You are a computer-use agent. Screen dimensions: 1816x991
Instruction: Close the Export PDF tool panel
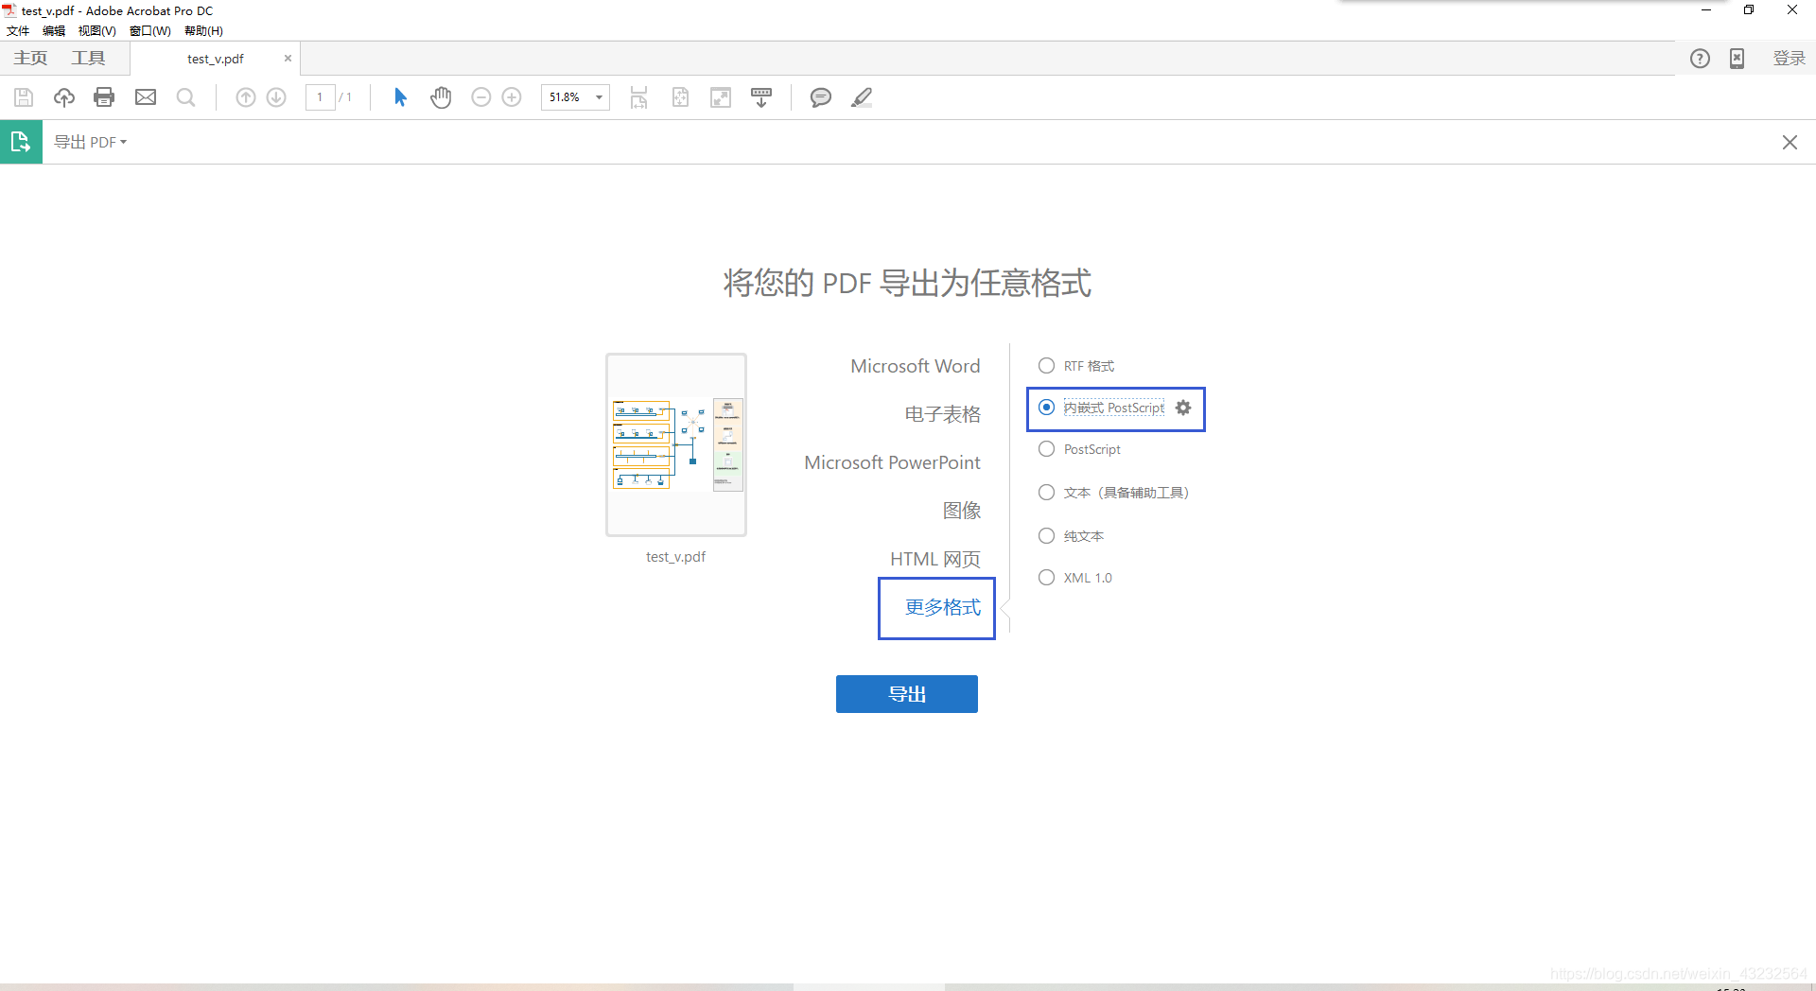click(x=1790, y=142)
